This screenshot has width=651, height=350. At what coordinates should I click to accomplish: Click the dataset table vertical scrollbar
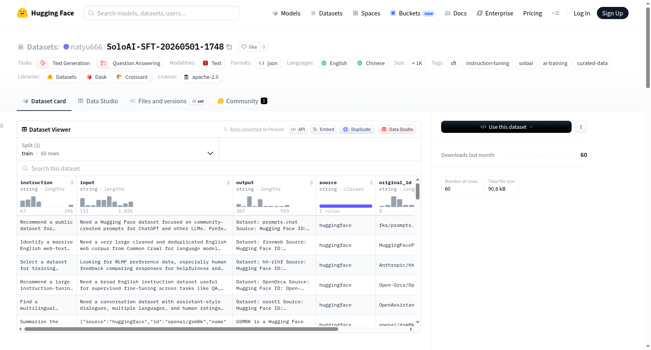tap(417, 191)
